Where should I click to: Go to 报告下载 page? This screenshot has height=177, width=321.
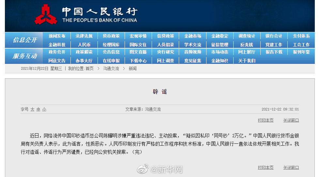pyautogui.click(x=274, y=52)
